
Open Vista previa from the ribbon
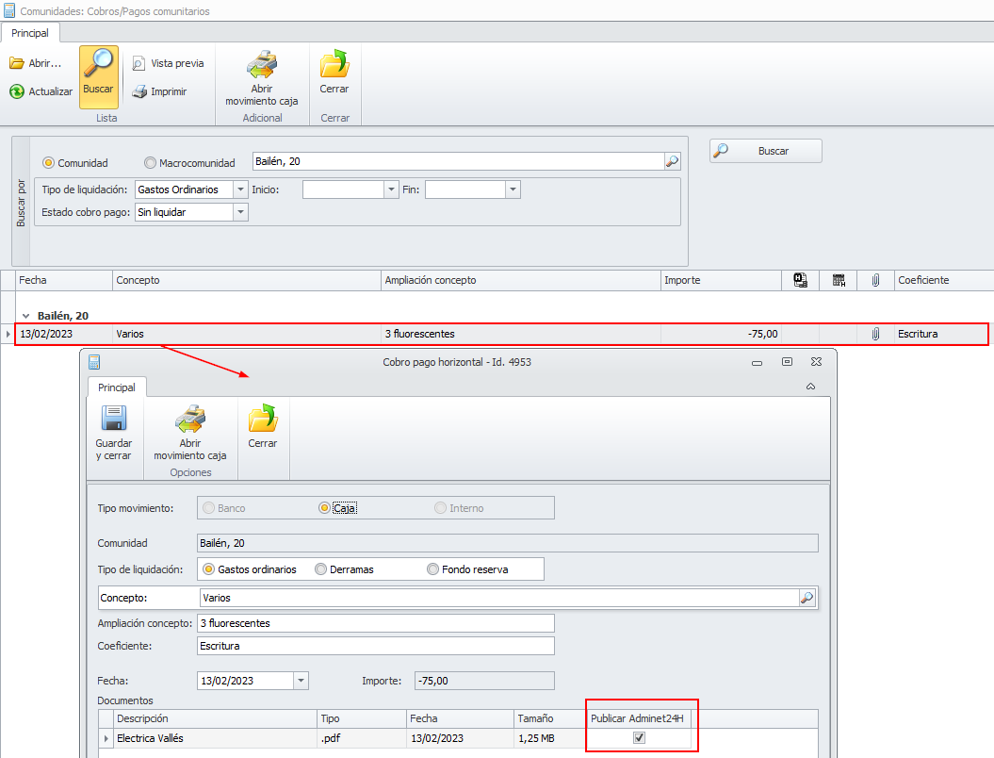(x=168, y=63)
